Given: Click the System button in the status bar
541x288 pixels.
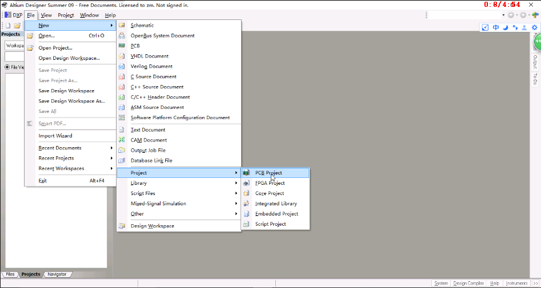Looking at the screenshot, I should click(x=441, y=283).
